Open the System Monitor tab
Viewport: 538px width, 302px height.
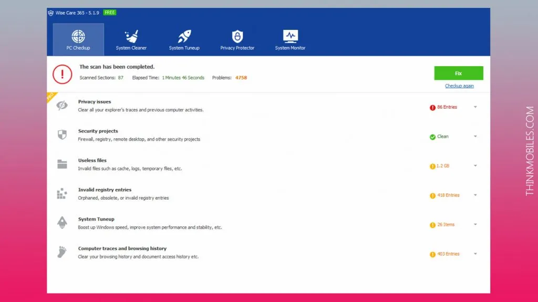(290, 39)
